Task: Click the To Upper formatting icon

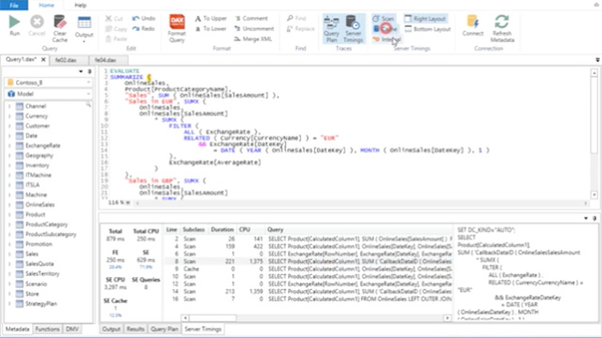Action: click(x=211, y=19)
